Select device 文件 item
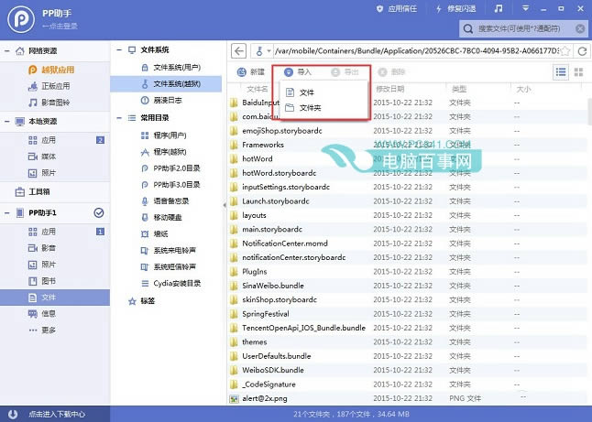The width and height of the screenshot is (592, 422). coord(55,298)
